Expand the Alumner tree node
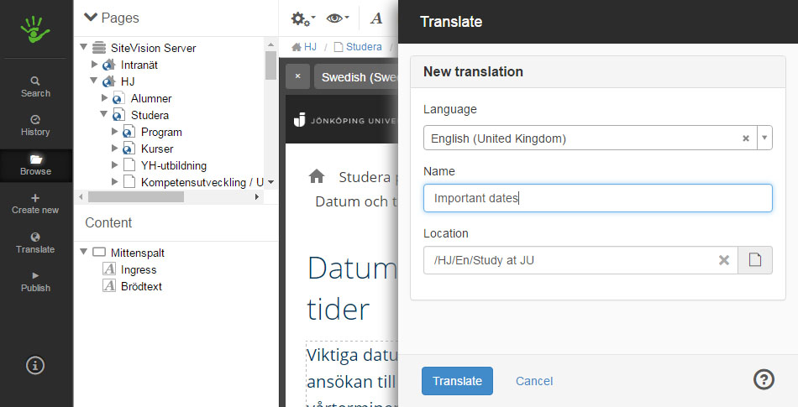The width and height of the screenshot is (798, 407). [x=105, y=98]
